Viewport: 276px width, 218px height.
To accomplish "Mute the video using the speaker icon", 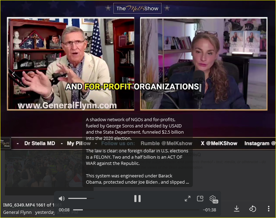I will pyautogui.click(x=62, y=199).
